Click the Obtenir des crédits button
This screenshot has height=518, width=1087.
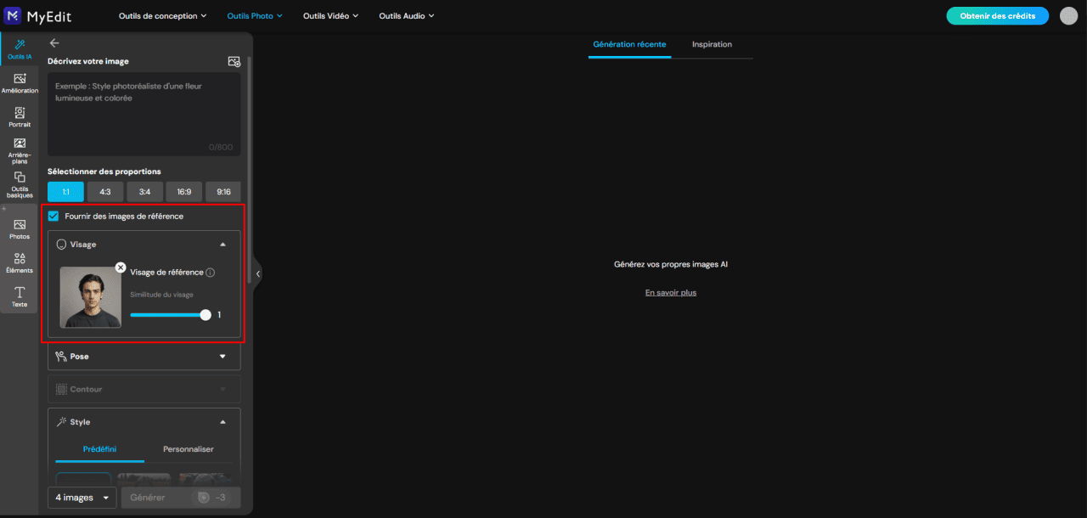click(998, 16)
